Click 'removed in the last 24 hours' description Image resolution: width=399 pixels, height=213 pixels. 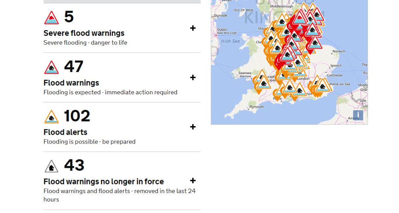pyautogui.click(x=120, y=195)
